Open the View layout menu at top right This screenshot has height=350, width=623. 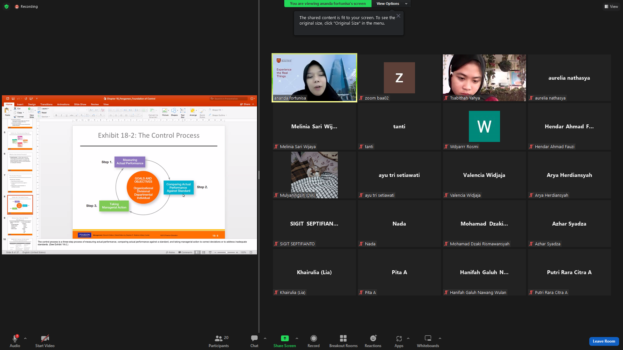click(x=611, y=6)
